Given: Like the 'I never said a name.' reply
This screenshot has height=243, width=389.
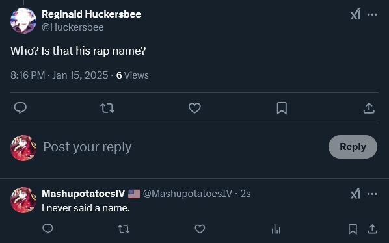Looking at the screenshot, I should tap(200, 229).
